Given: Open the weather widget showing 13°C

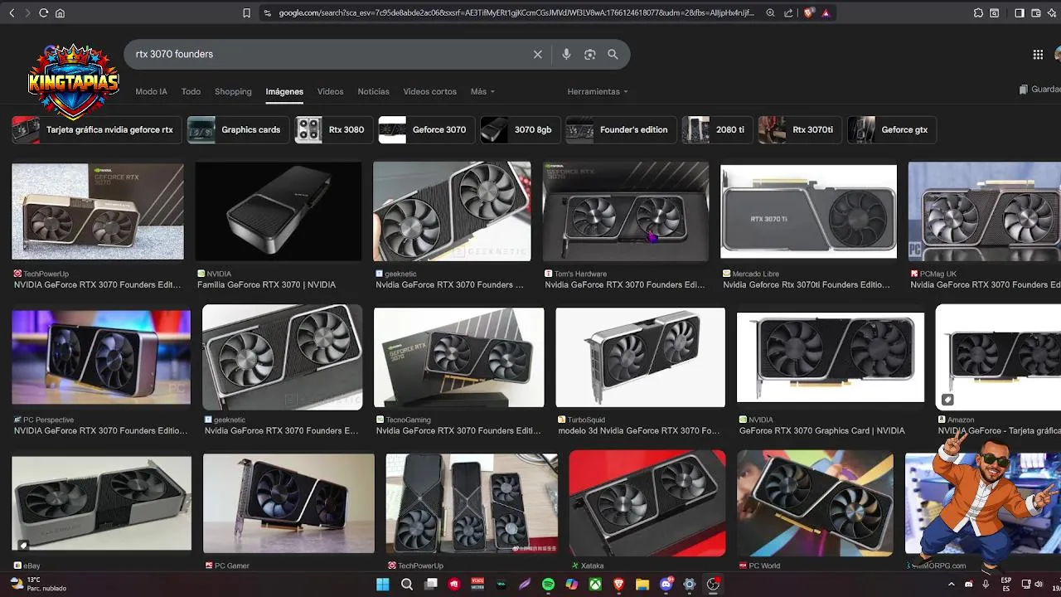Looking at the screenshot, I should tap(38, 585).
